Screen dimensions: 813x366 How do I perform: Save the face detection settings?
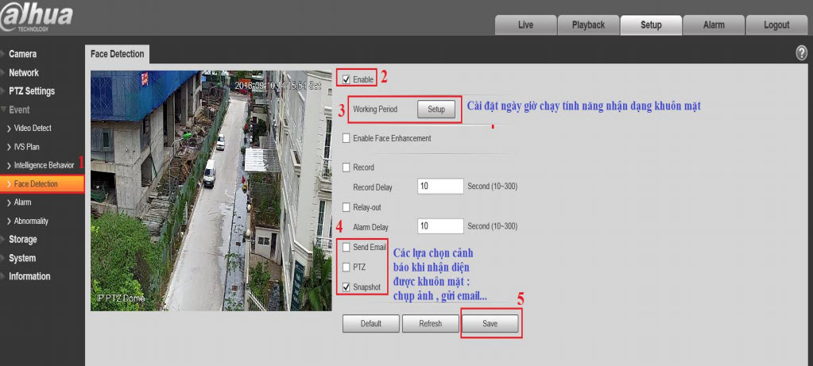490,324
